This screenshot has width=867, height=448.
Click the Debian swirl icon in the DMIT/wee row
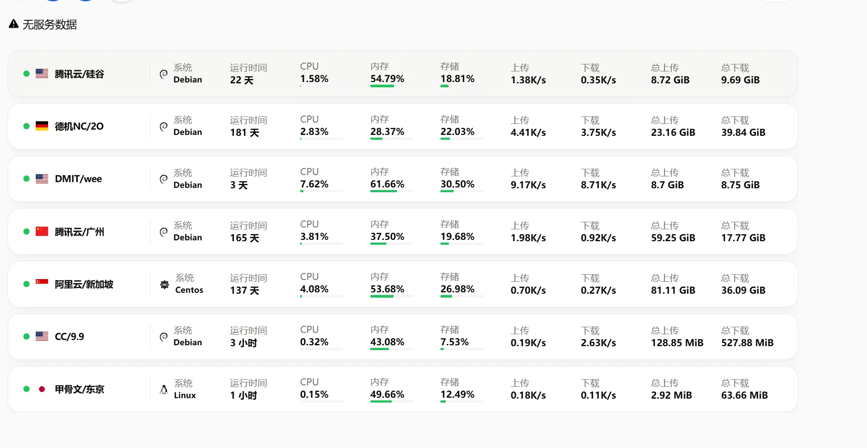164,179
